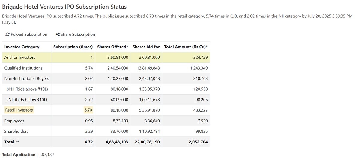
Task: Select the Shares bid for column header
Action: click(146, 47)
